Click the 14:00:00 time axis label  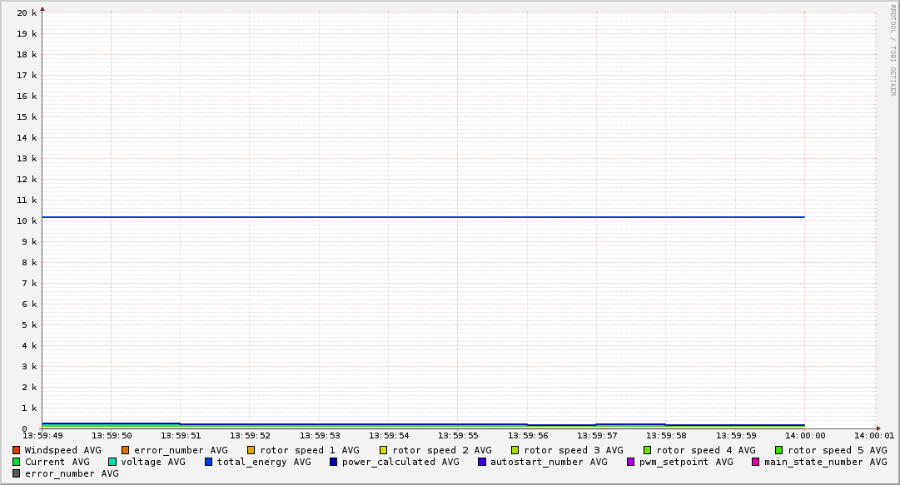804,435
